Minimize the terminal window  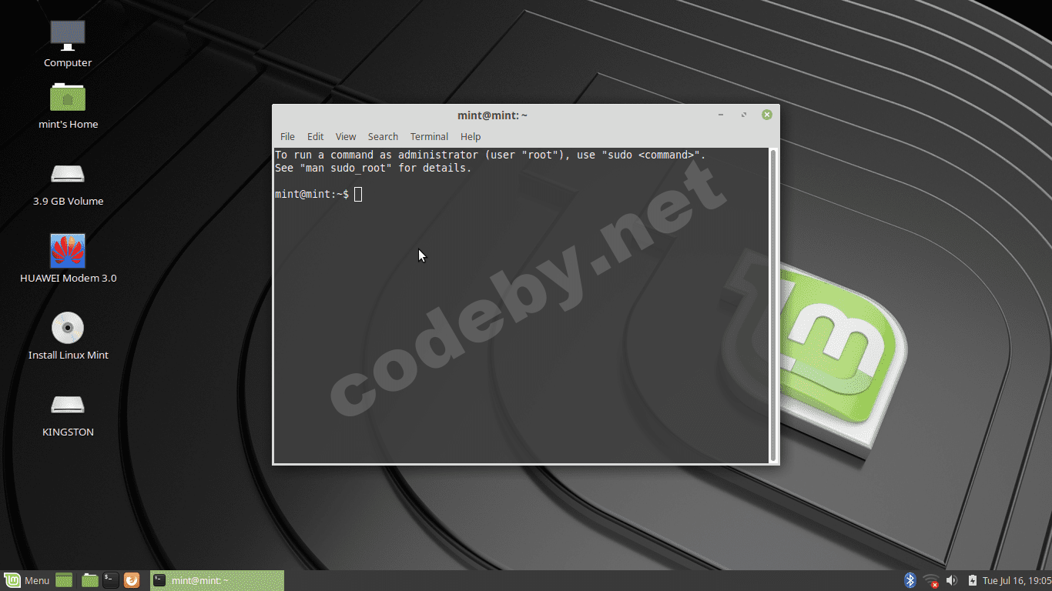(721, 115)
